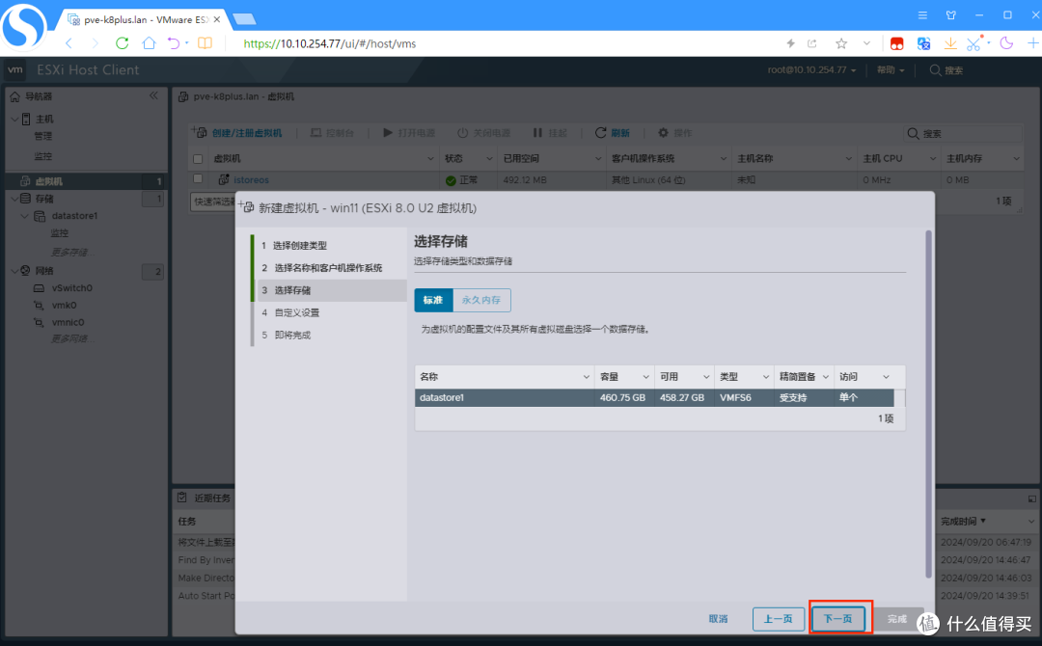Screen dimensions: 1042x646
Task: Click the 下一页 next button
Action: click(838, 619)
